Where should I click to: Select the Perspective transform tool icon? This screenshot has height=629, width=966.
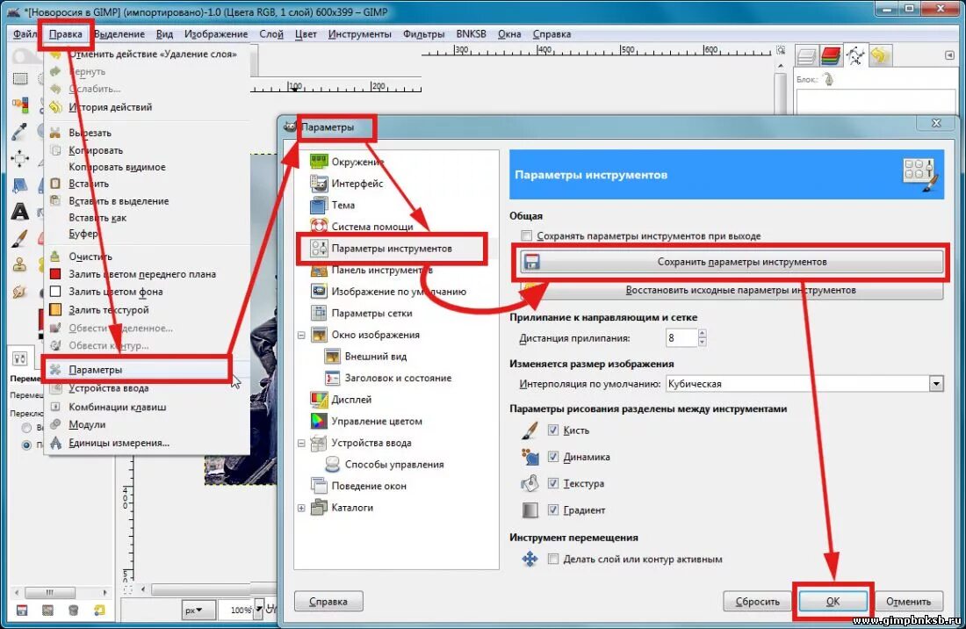point(19,184)
